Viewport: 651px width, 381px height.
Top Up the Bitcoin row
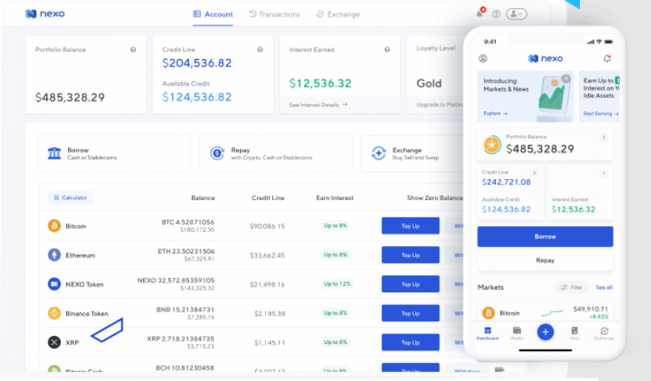[x=410, y=226]
